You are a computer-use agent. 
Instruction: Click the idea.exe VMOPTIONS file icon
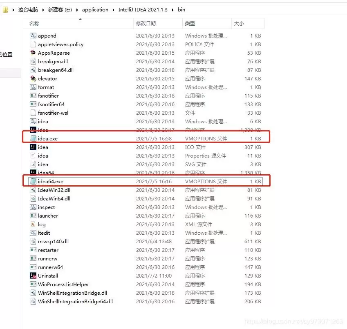click(33, 138)
